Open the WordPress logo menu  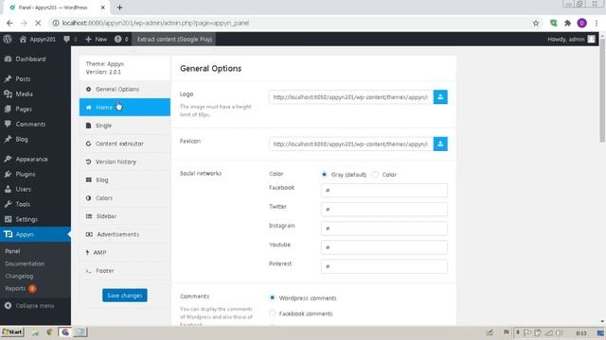click(8, 39)
